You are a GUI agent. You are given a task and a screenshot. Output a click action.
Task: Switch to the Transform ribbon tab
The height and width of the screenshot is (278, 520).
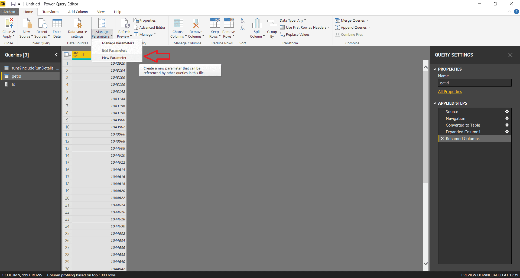point(50,12)
